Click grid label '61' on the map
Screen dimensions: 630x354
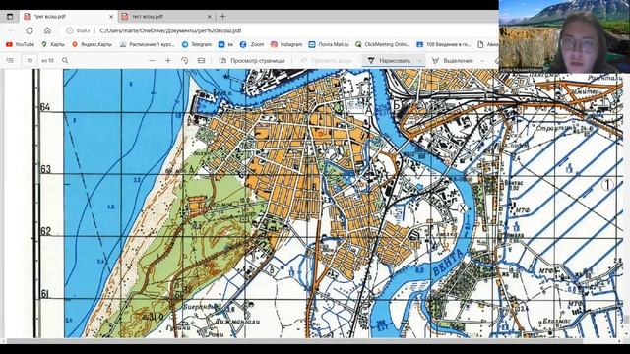point(45,294)
